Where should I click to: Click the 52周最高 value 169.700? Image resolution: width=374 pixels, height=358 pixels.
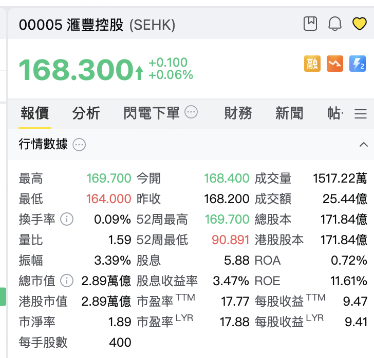click(x=227, y=219)
